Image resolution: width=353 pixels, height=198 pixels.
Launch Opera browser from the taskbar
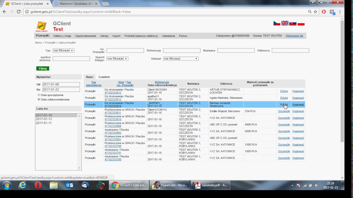38,185
